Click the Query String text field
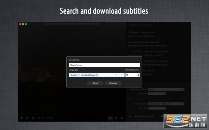Viewport: 209px width, 130px height. (x=104, y=65)
